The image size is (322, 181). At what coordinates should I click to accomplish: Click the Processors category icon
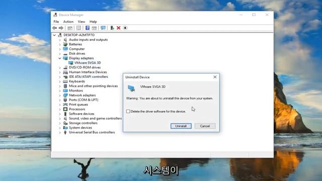click(x=65, y=109)
